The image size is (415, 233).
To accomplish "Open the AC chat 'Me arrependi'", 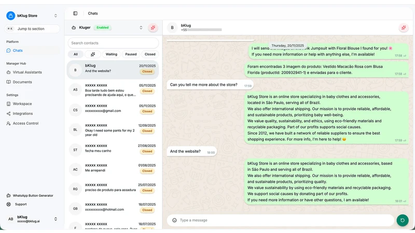I will [x=113, y=169].
